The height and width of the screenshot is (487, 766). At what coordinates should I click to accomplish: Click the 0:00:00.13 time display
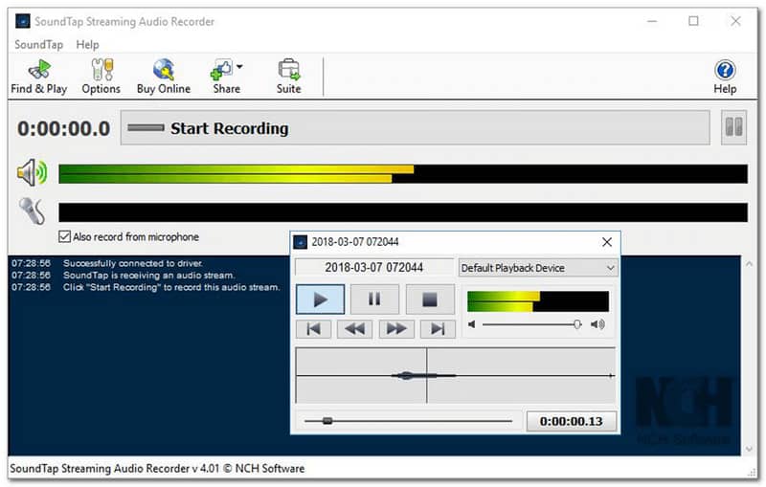pos(571,421)
